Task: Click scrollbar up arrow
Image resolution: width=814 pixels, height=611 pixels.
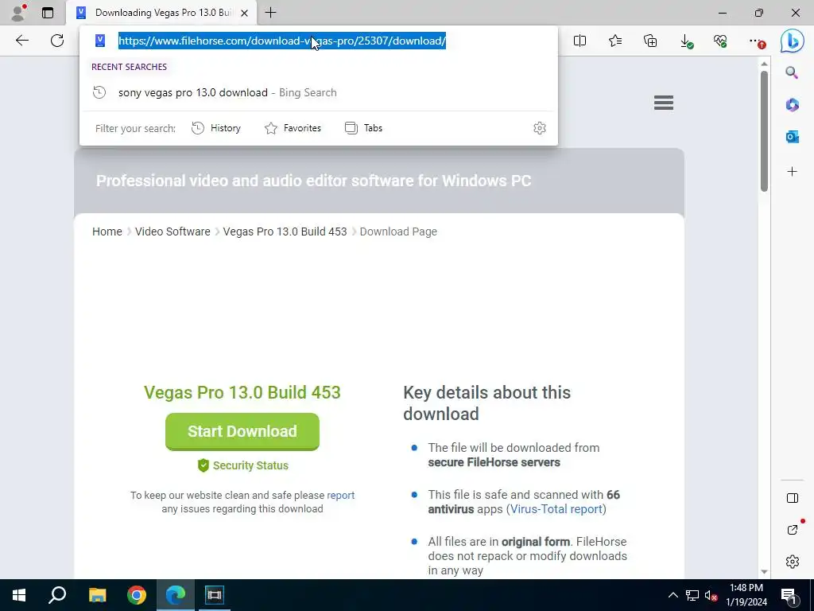Action: coord(764,64)
